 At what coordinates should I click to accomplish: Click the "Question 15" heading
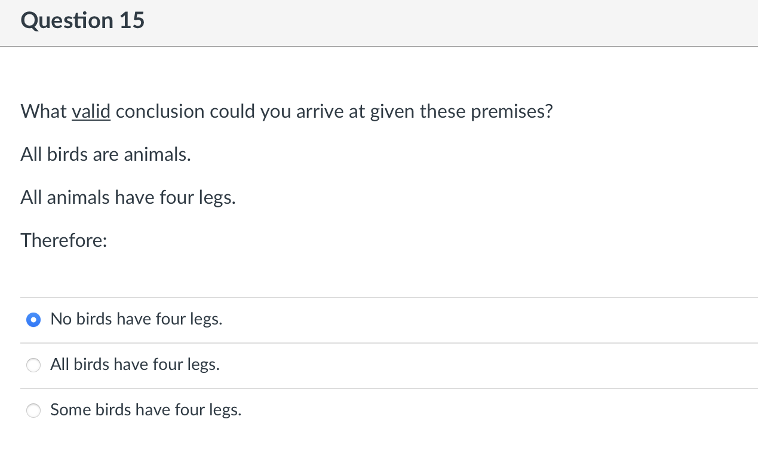82,21
